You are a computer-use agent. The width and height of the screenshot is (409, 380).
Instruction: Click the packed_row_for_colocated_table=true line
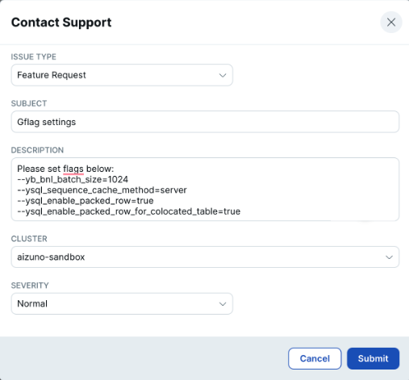click(129, 211)
